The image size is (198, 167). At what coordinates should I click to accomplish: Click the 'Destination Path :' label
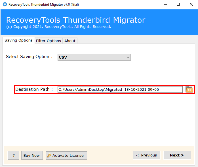(34, 89)
